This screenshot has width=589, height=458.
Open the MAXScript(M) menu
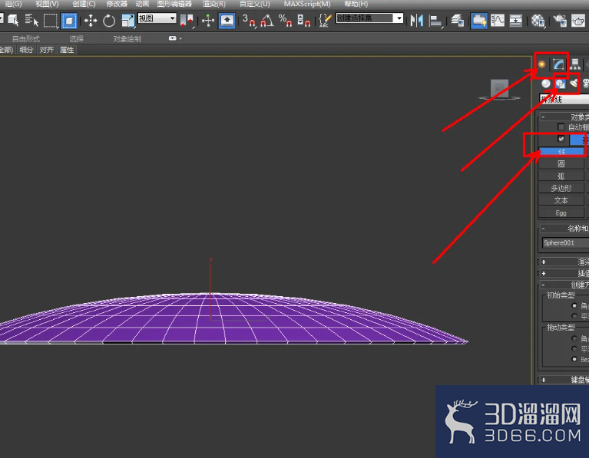[x=307, y=4]
